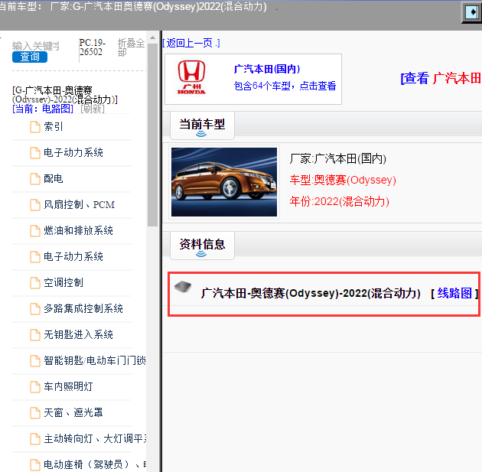Screen dimensions: 482x472
Task: Click the 年份:2022(混合动力) text
Action: click(340, 202)
